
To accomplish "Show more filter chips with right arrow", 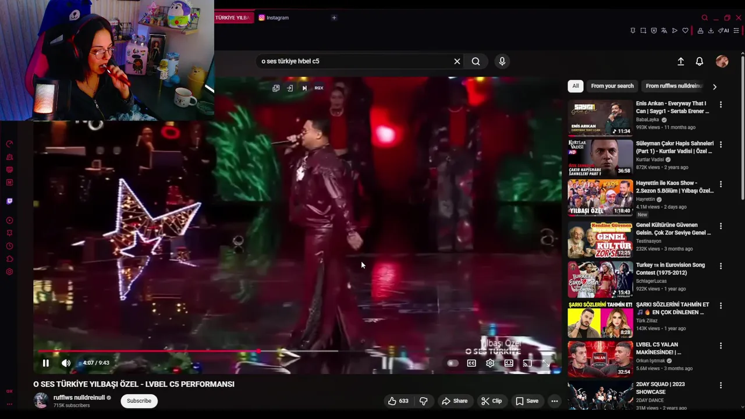I will (x=715, y=87).
